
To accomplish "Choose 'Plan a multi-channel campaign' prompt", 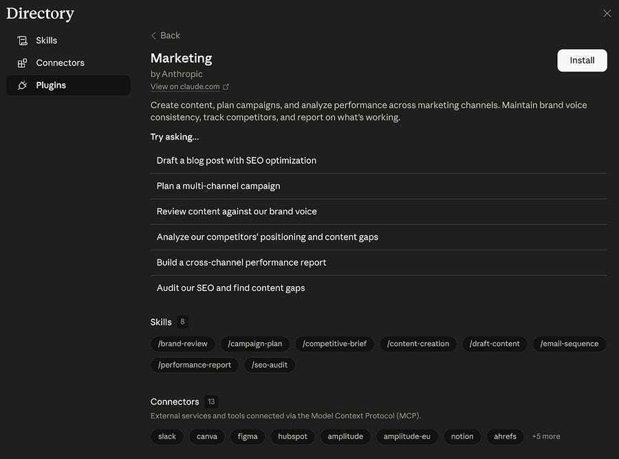I will [x=378, y=186].
